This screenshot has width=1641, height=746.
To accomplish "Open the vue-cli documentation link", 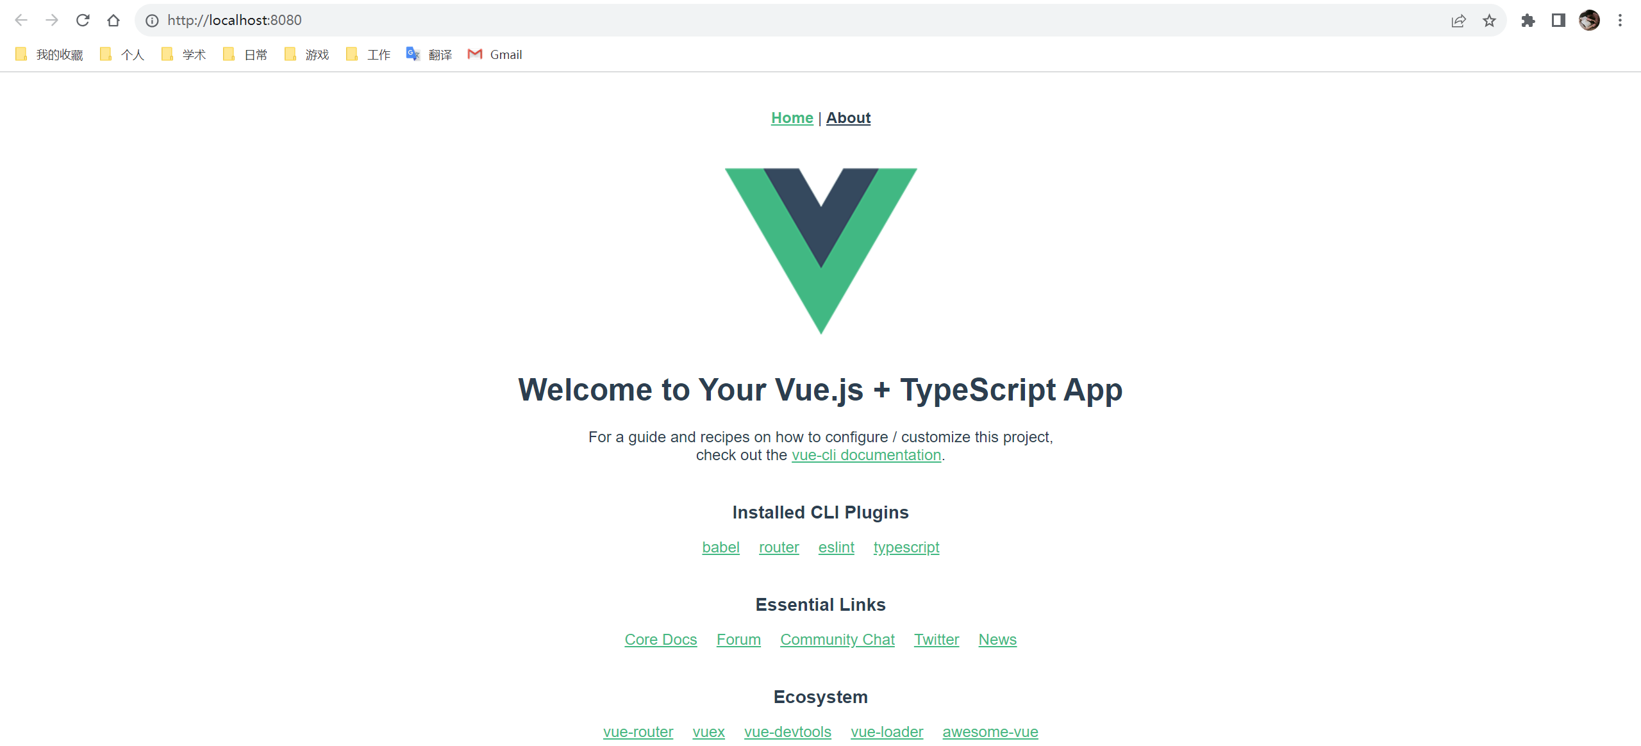I will pyautogui.click(x=866, y=455).
